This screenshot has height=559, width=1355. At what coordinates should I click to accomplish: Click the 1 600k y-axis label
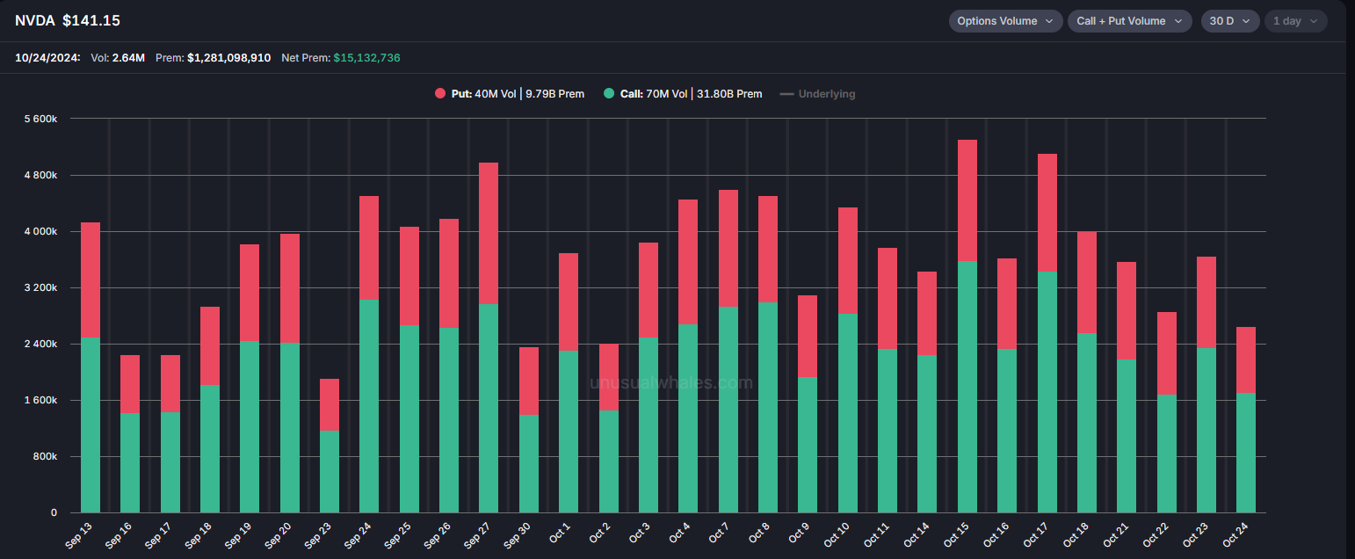click(x=40, y=400)
